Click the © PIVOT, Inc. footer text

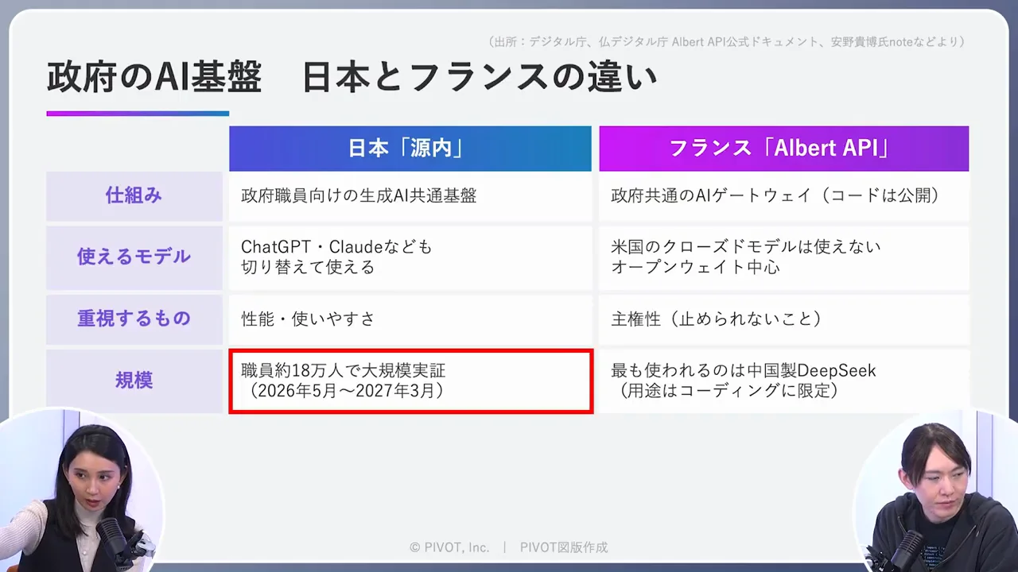[449, 547]
